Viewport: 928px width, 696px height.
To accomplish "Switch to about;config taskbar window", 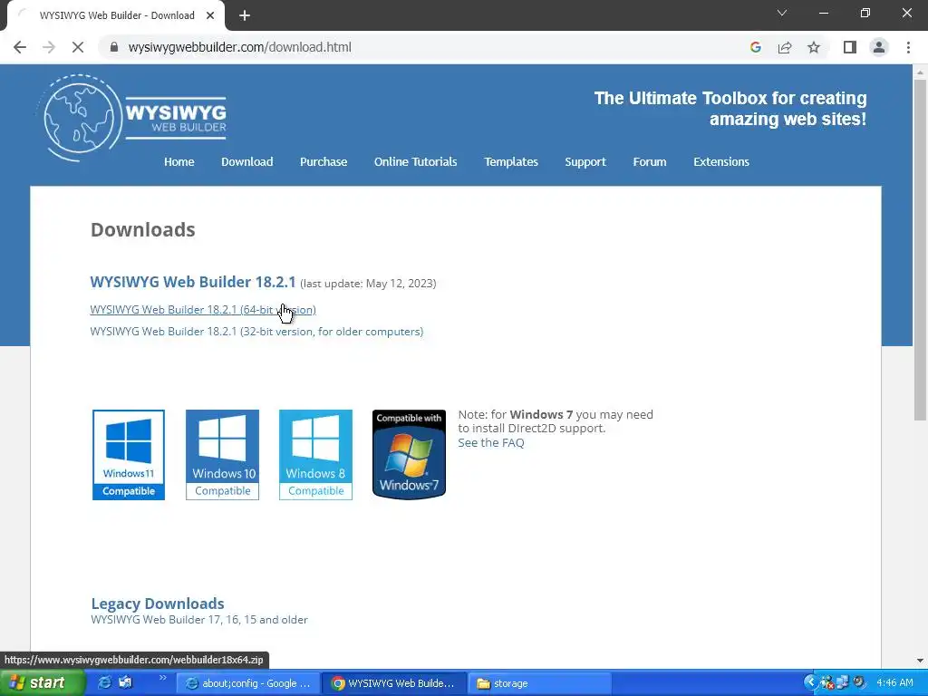I will 248,683.
